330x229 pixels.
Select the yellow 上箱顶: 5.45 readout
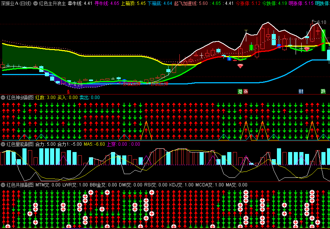coord(133,3)
